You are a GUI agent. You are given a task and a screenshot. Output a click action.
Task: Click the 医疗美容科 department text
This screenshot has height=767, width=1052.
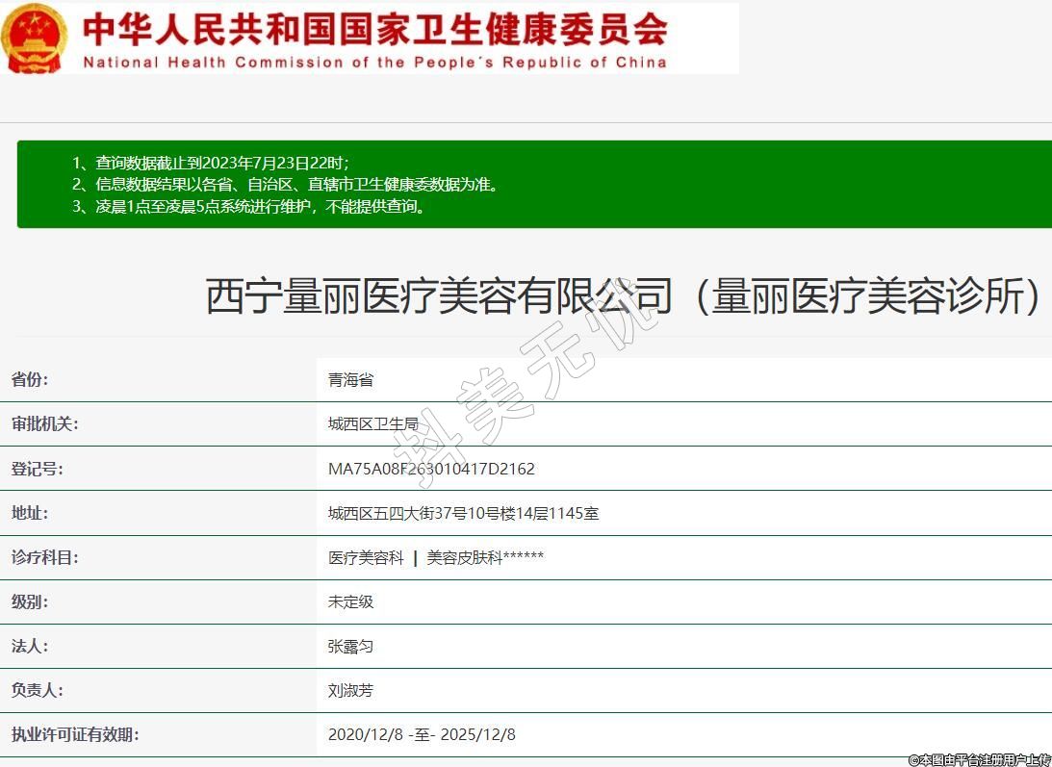point(366,558)
